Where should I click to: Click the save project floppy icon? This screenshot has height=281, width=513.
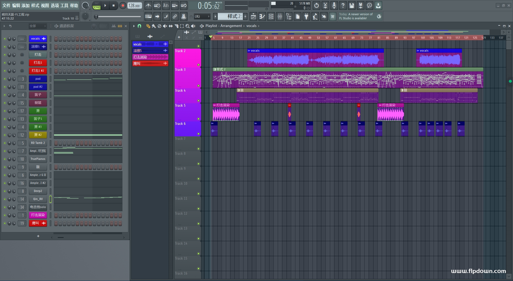click(352, 5)
